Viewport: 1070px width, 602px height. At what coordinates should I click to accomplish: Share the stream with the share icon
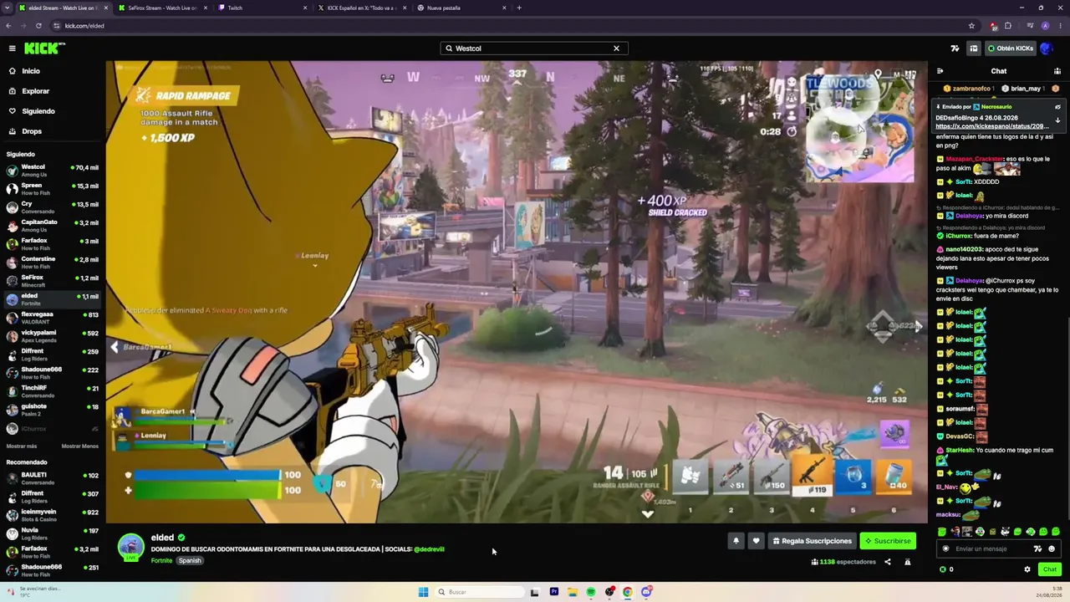[888, 562]
